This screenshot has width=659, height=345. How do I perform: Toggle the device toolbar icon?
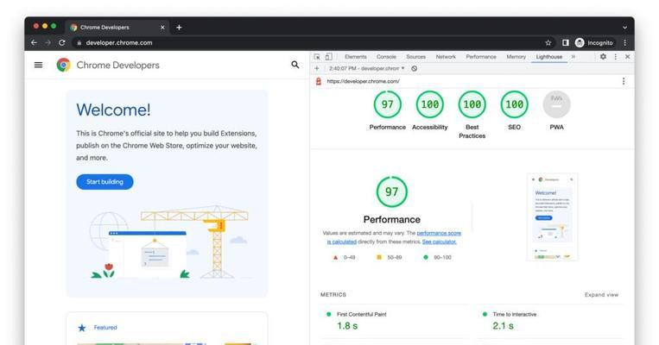329,57
